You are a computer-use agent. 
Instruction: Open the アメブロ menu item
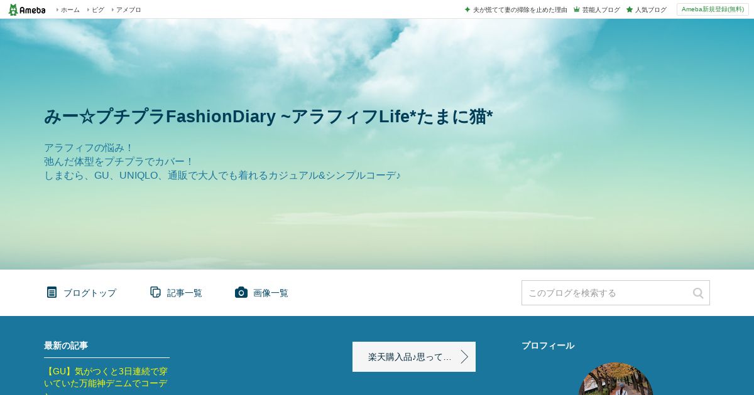(128, 9)
